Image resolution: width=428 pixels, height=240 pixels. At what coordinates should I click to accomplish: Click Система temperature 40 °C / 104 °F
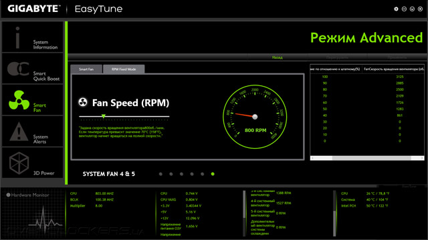click(377, 200)
